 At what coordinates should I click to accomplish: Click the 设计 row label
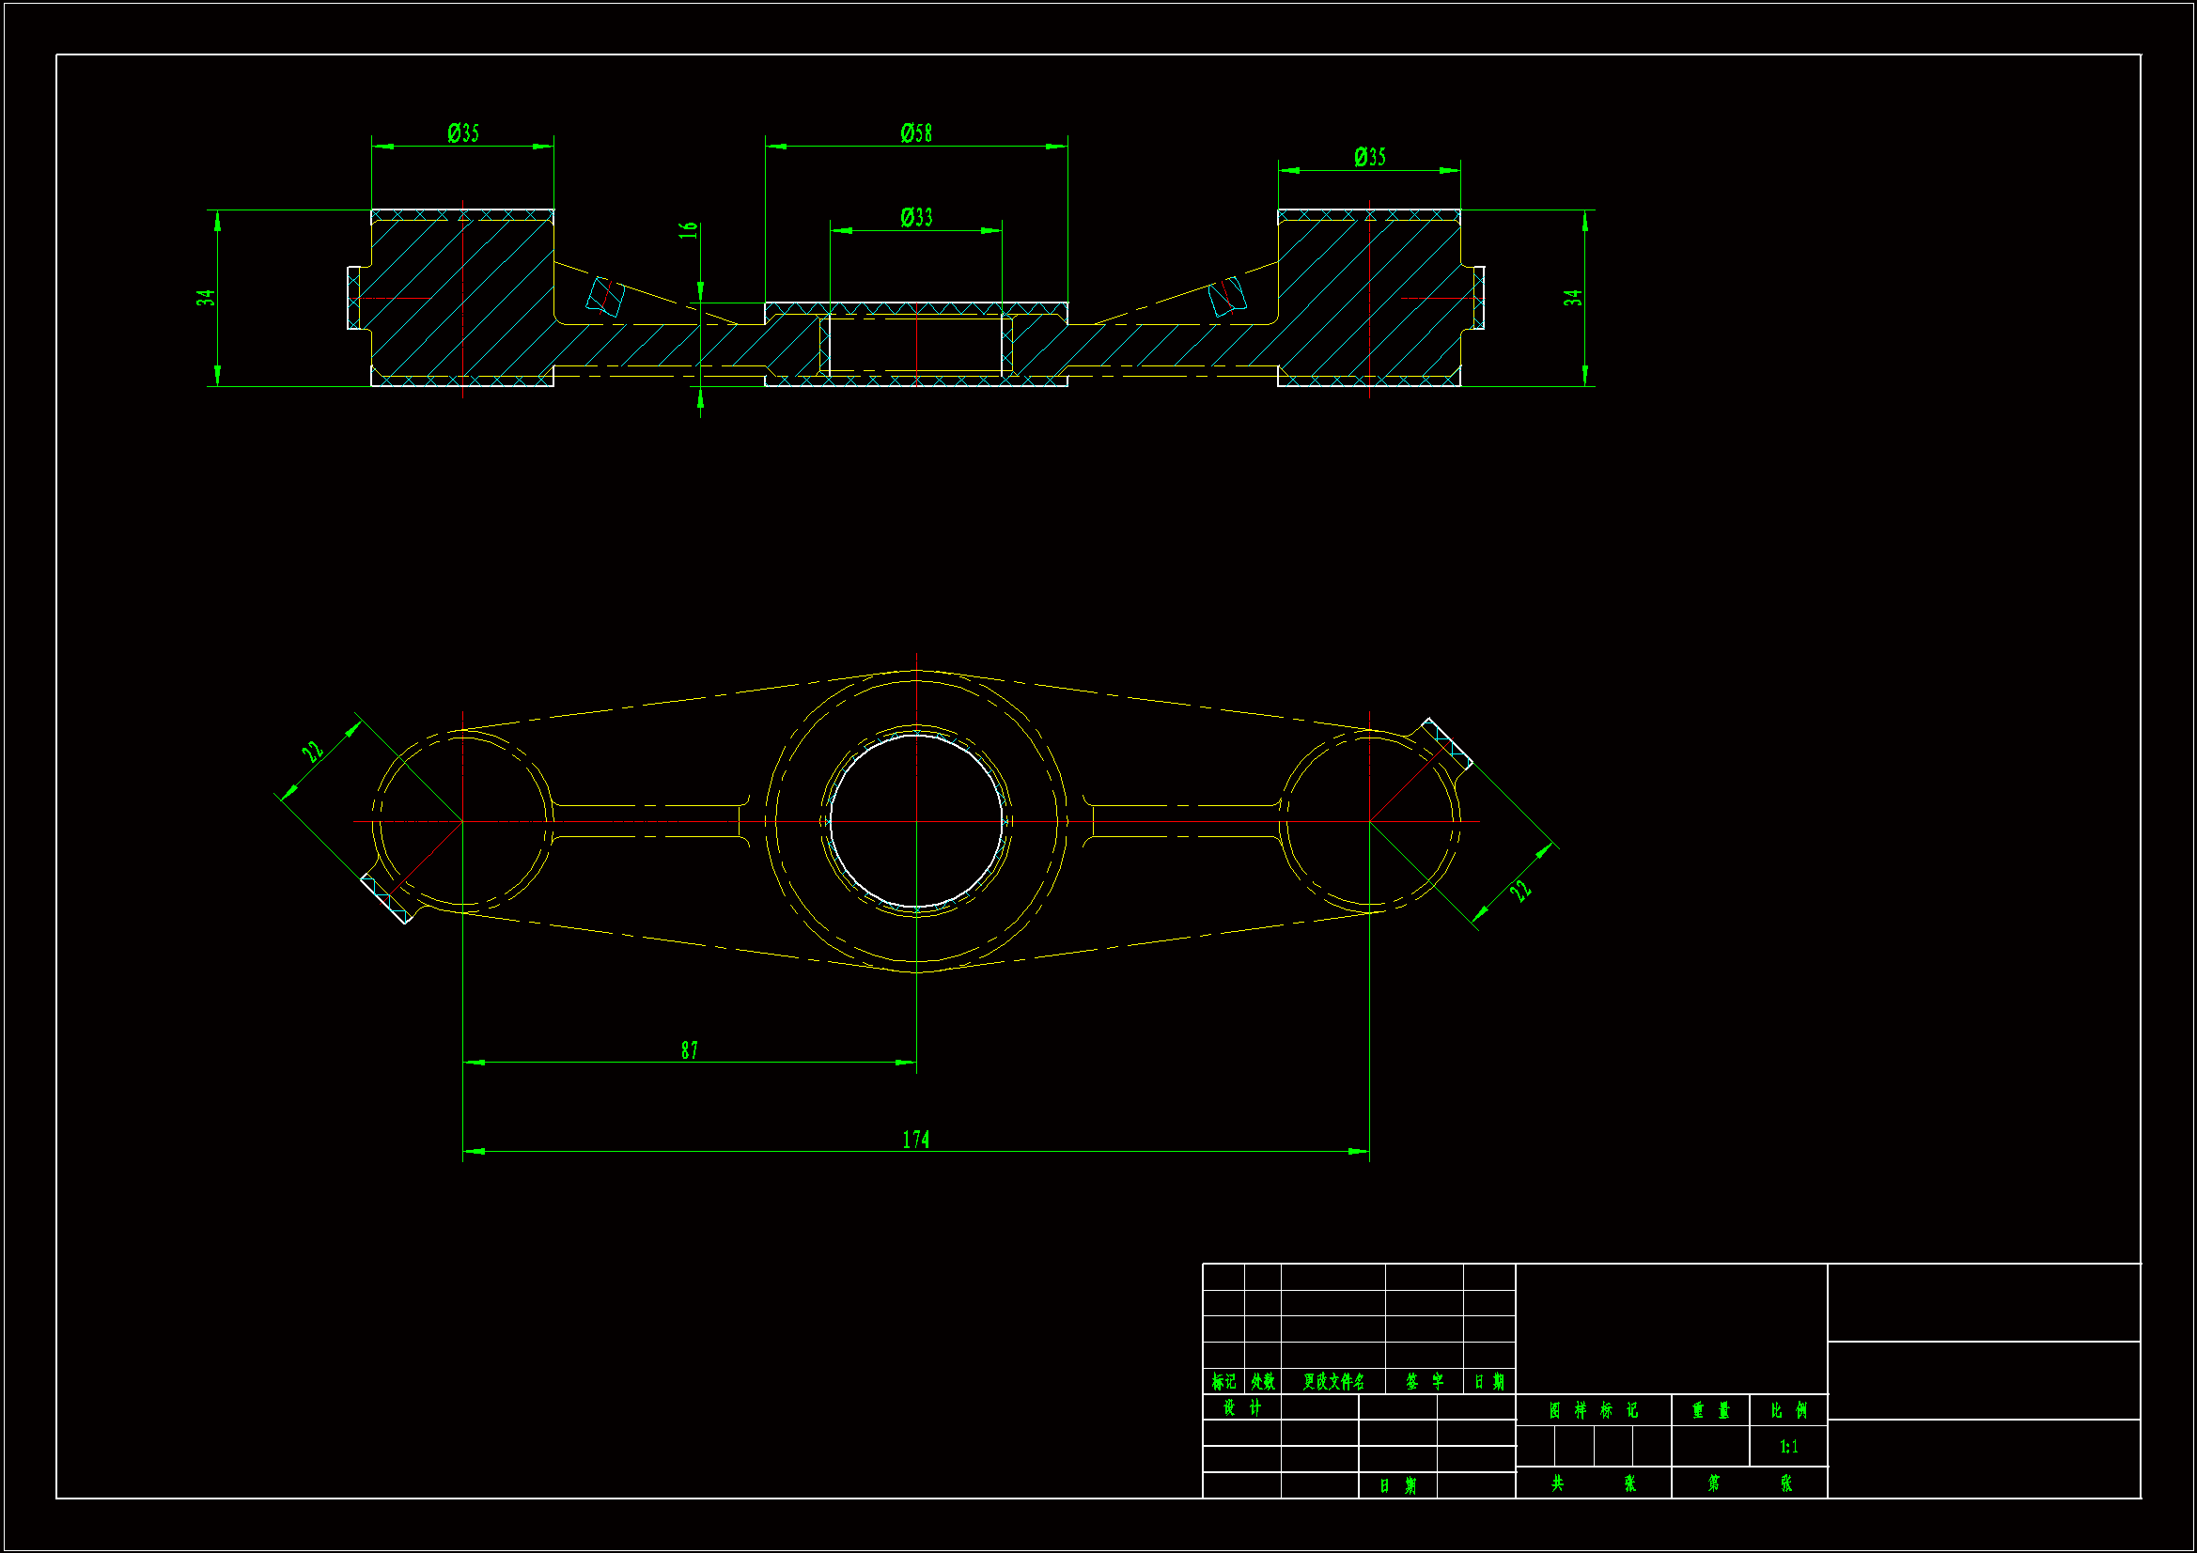pyautogui.click(x=1242, y=1407)
